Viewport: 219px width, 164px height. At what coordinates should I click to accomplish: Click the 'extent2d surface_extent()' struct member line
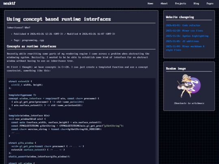[x=38, y=150]
